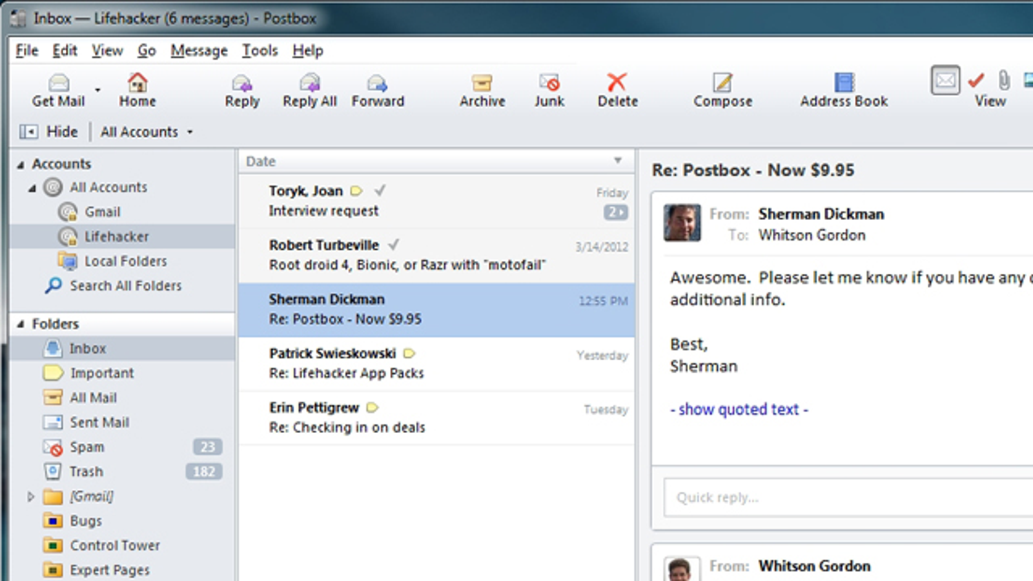Viewport: 1033px width, 581px height.
Task: Open Patrick Swieskowski's message
Action: click(x=436, y=364)
